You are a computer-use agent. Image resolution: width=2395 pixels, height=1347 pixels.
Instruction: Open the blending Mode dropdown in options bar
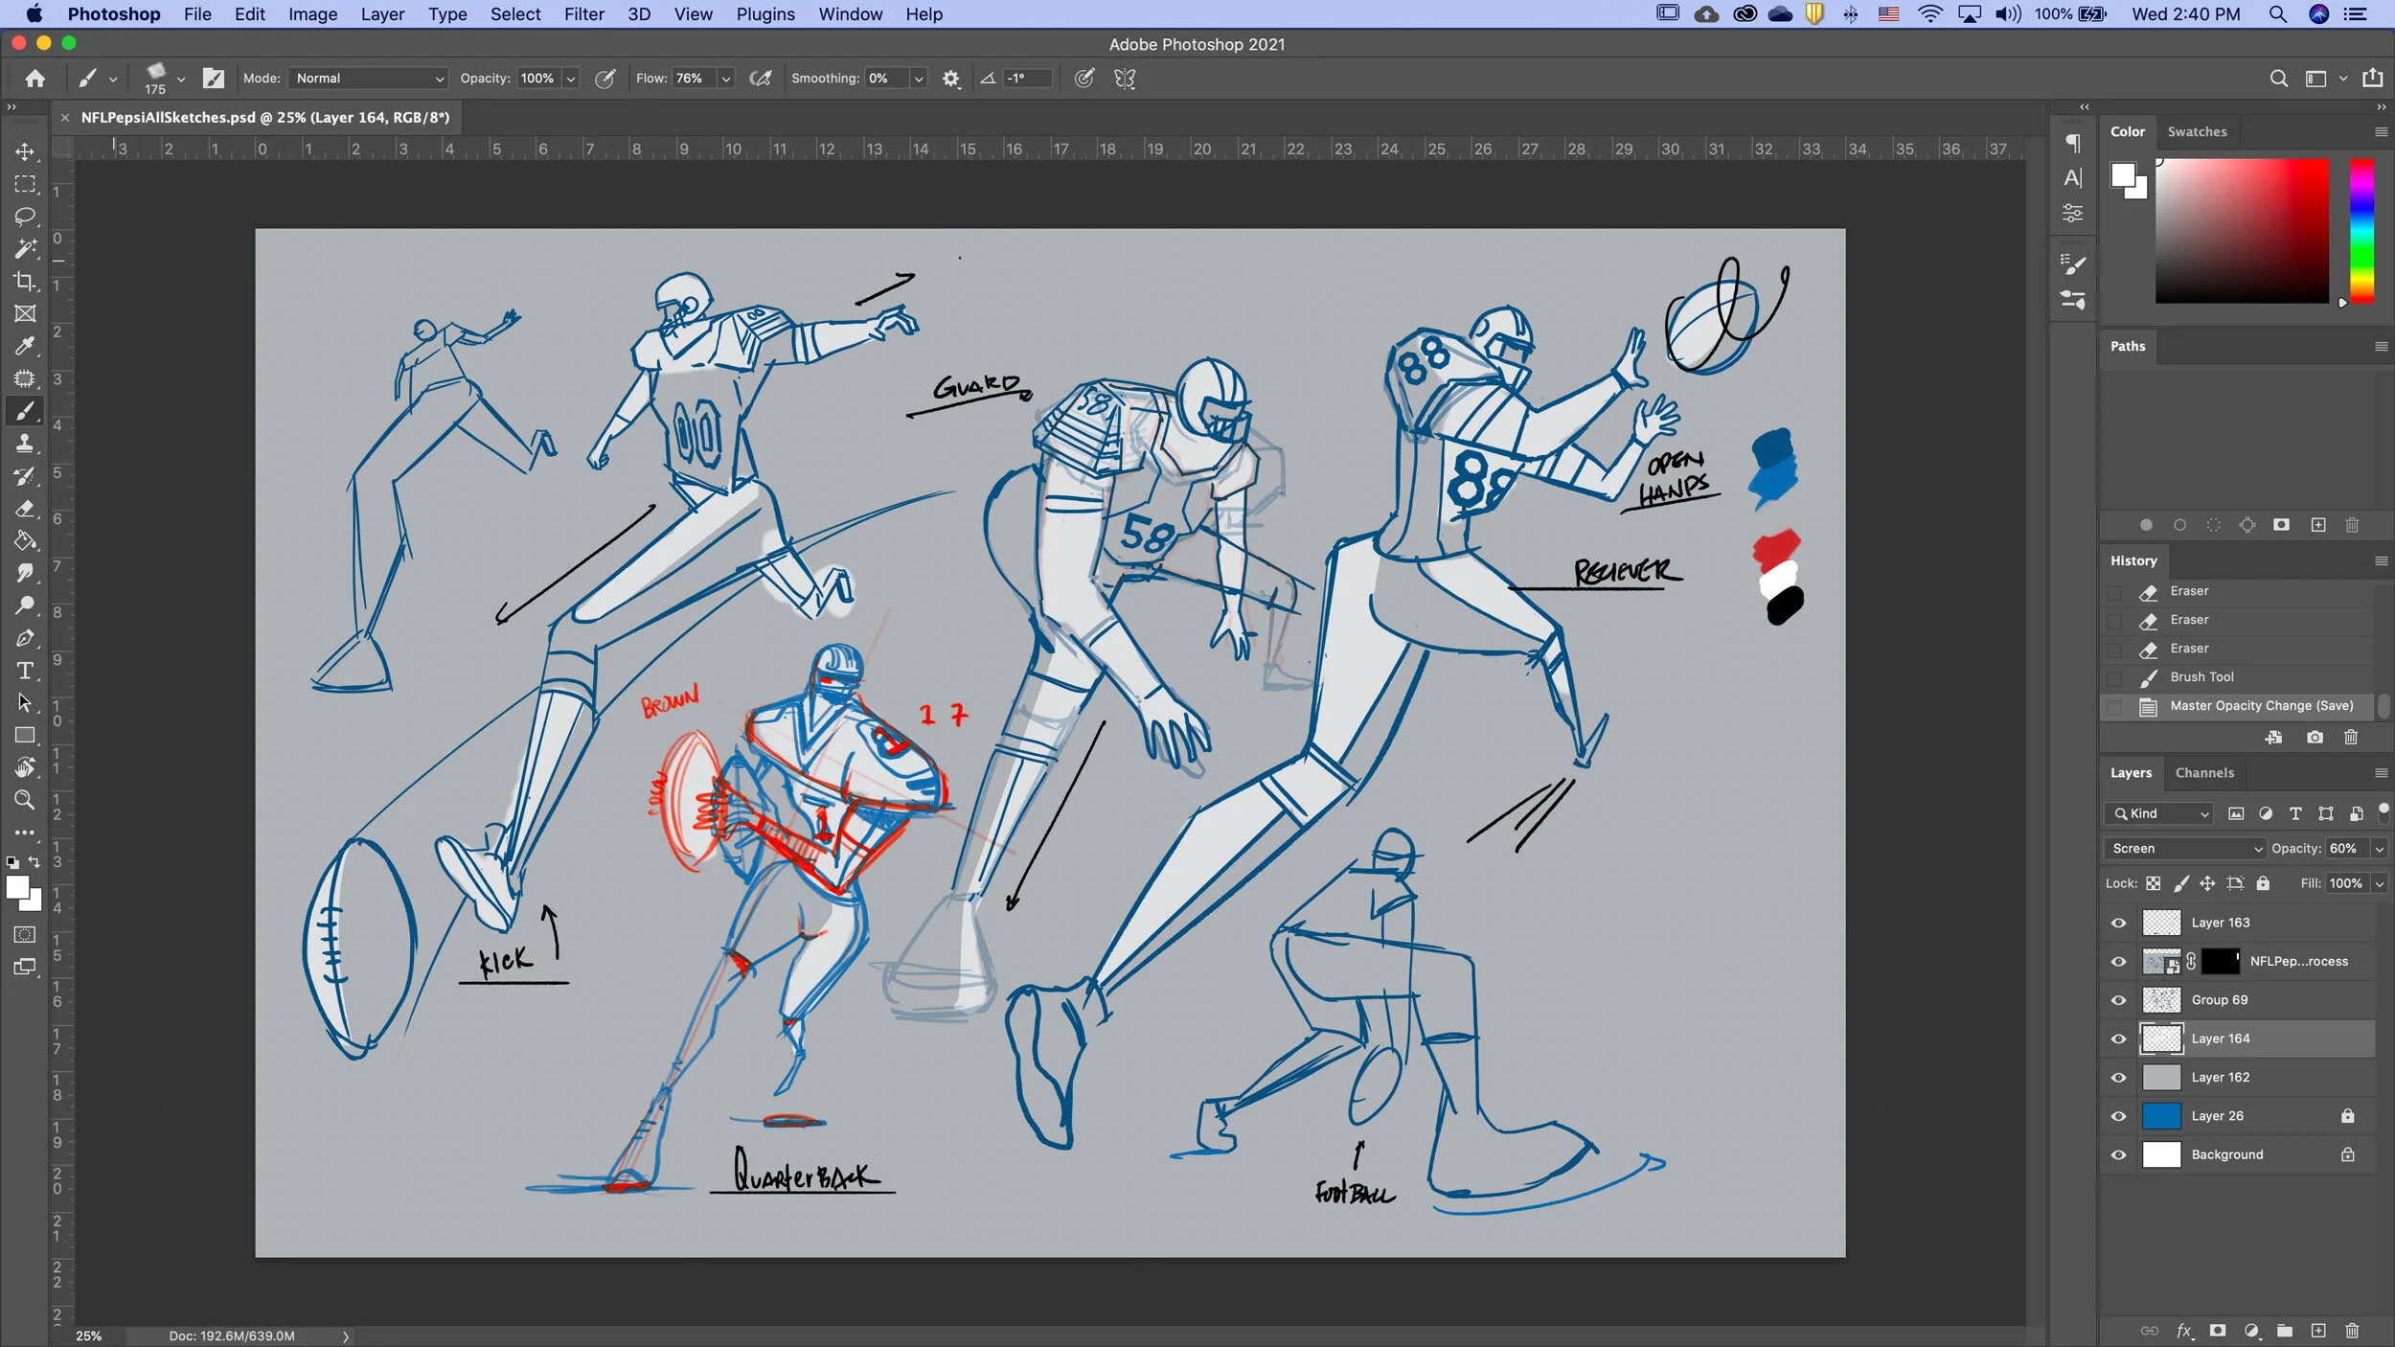coord(367,79)
